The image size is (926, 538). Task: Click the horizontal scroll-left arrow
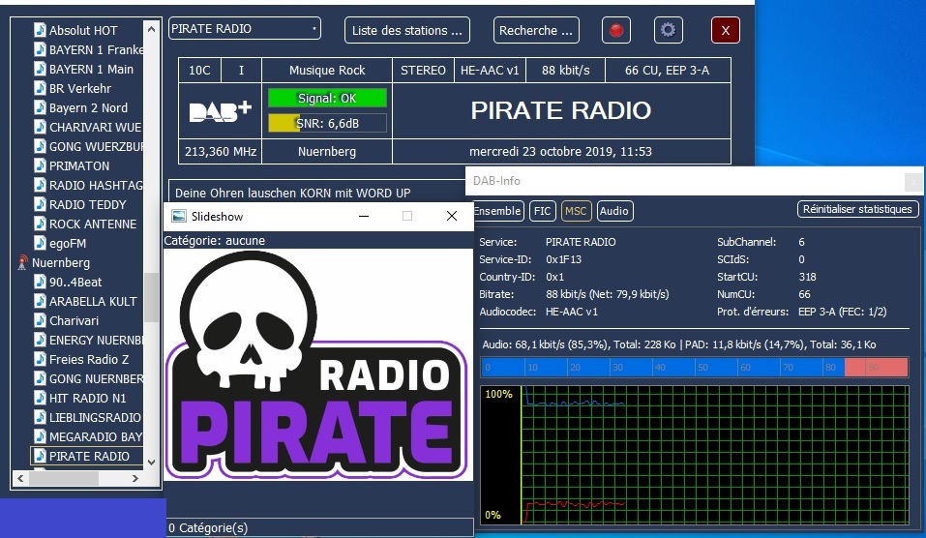(x=20, y=478)
